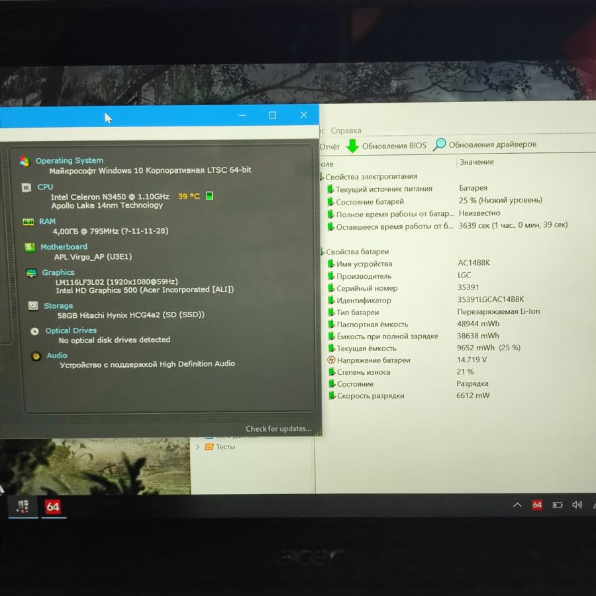Image resolution: width=596 pixels, height=596 pixels.
Task: Click the Значение column header
Action: pyautogui.click(x=477, y=162)
